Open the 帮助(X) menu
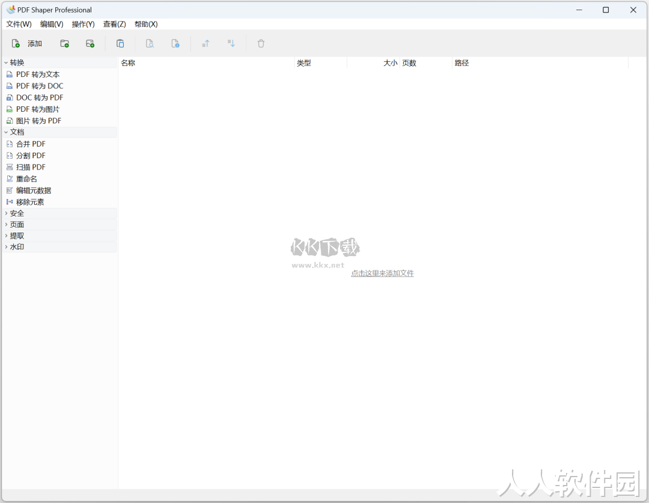 pos(146,24)
